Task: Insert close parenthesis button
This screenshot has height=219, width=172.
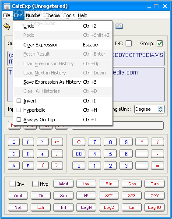Action: pos(57,166)
